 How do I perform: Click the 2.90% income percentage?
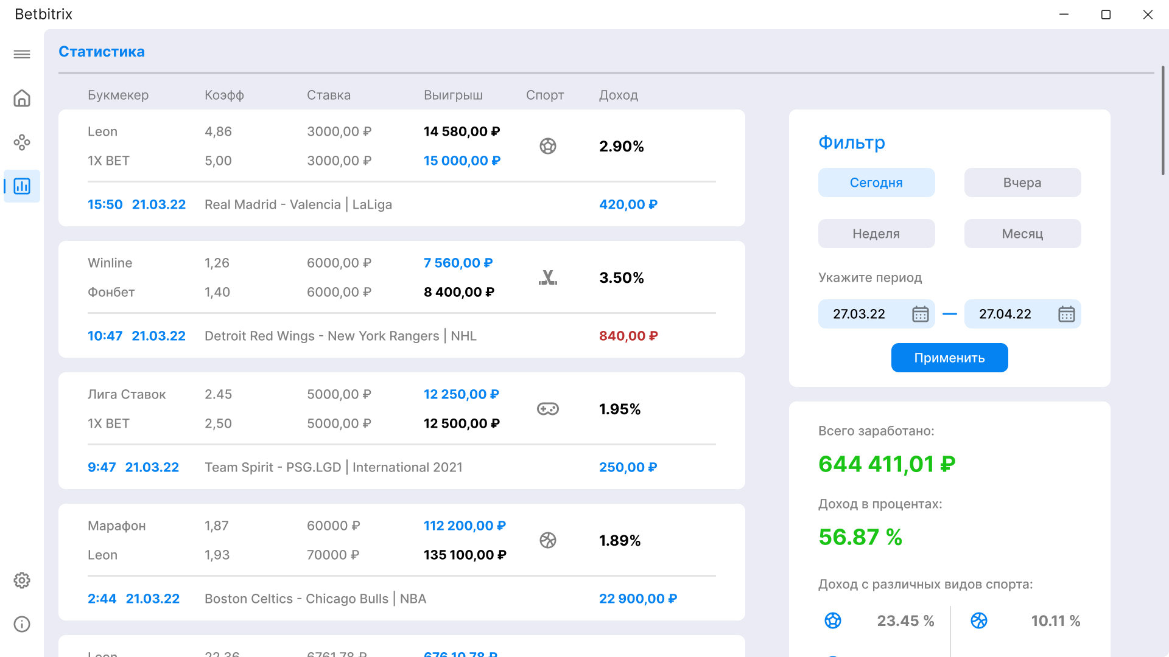click(622, 146)
